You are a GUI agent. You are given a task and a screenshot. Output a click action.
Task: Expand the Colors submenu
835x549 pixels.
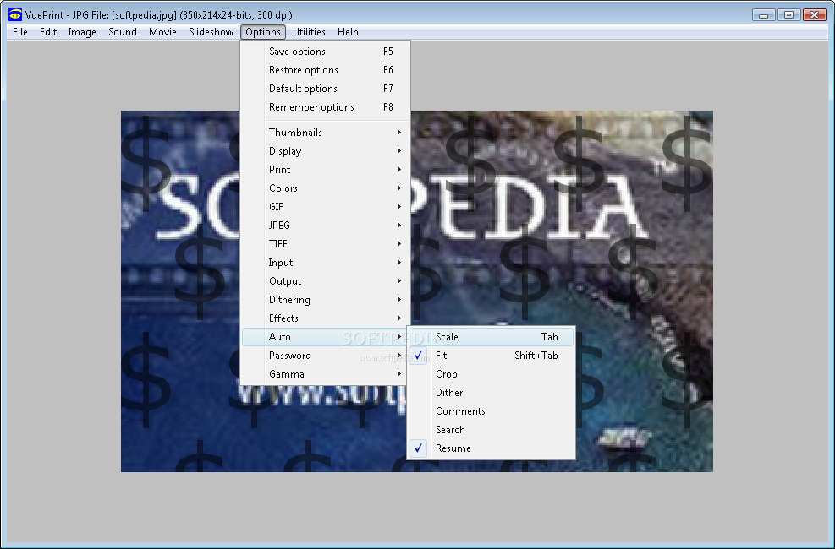(326, 188)
